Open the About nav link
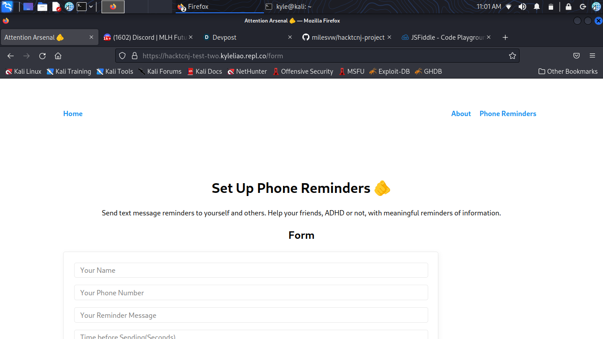This screenshot has height=339, width=603. (x=461, y=113)
